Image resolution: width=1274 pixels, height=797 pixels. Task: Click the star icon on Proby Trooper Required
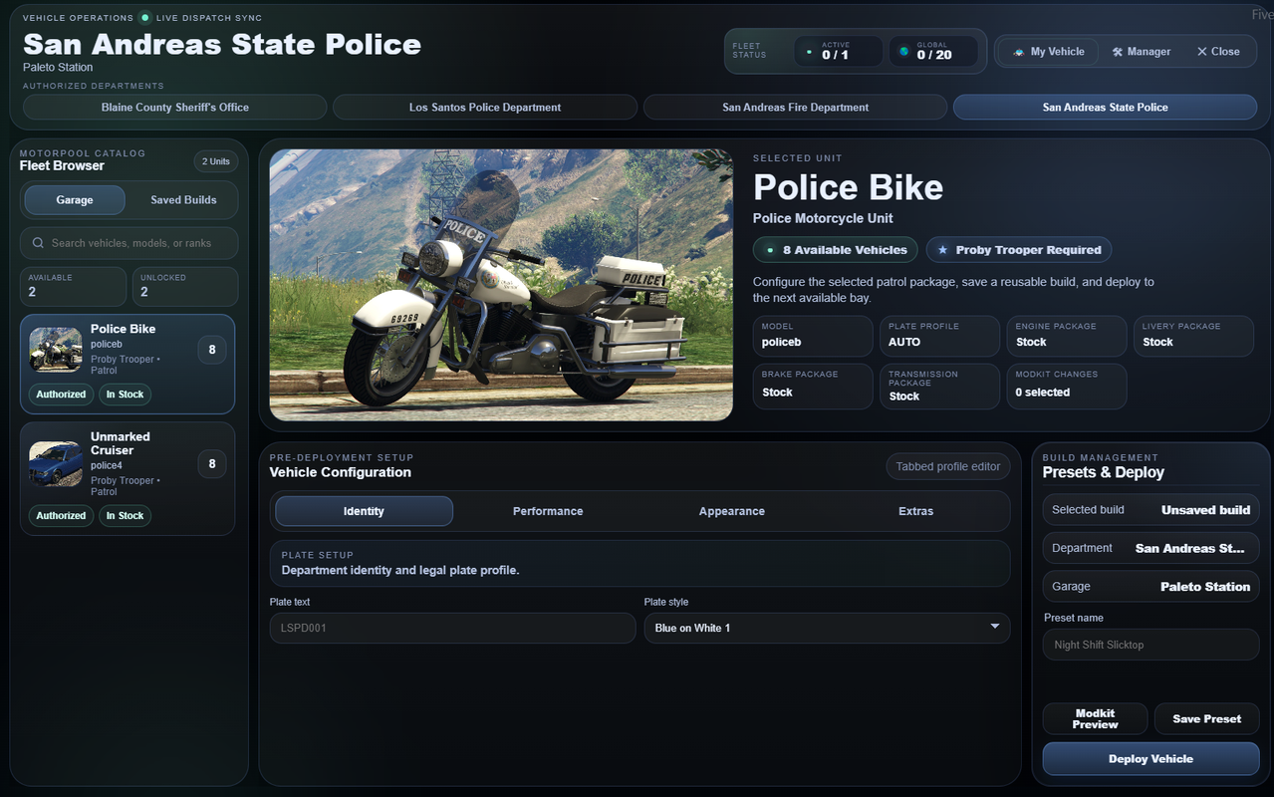pos(942,250)
